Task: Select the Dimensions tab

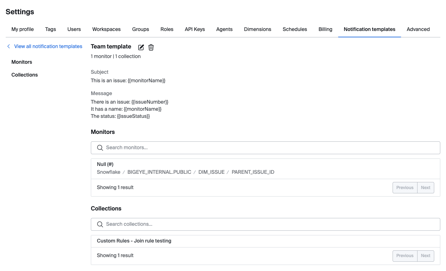Action: [258, 29]
